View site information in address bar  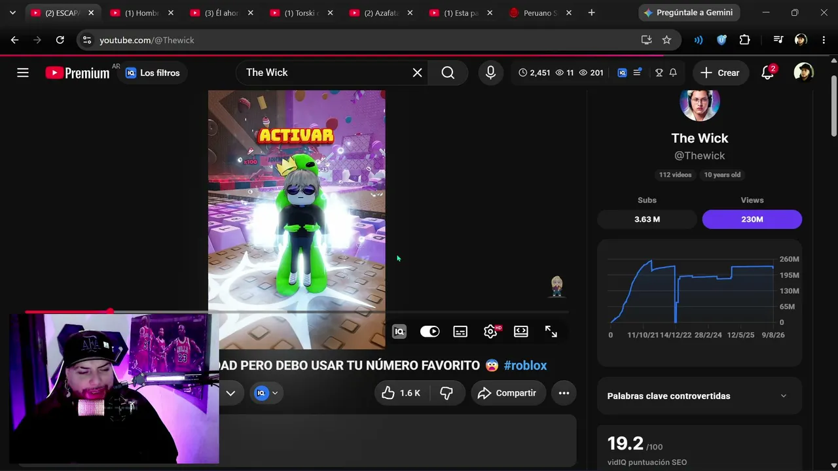[86, 40]
